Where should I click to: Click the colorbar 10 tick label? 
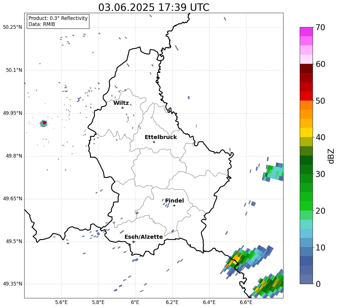click(320, 247)
